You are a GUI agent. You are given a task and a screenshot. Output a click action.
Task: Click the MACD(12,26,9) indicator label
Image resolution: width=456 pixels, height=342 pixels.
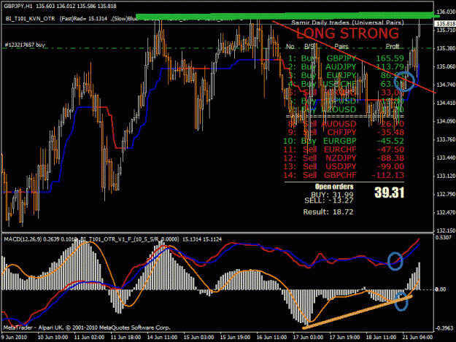(23, 239)
